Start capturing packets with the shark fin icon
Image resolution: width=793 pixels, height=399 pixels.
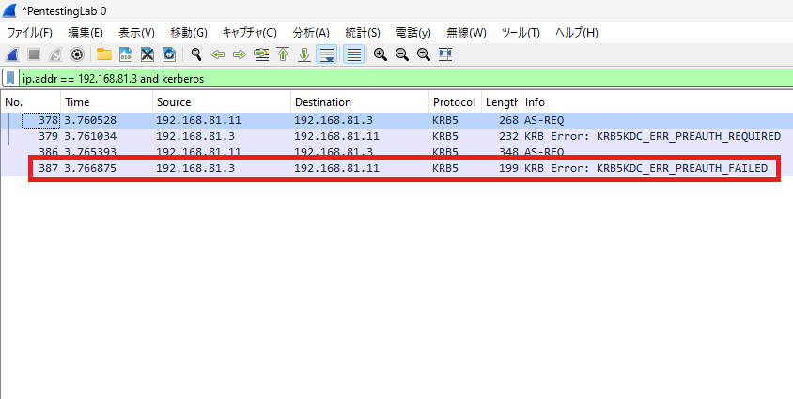point(12,54)
